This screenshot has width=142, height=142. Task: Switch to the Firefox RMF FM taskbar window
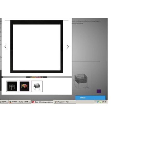[x=20, y=102]
